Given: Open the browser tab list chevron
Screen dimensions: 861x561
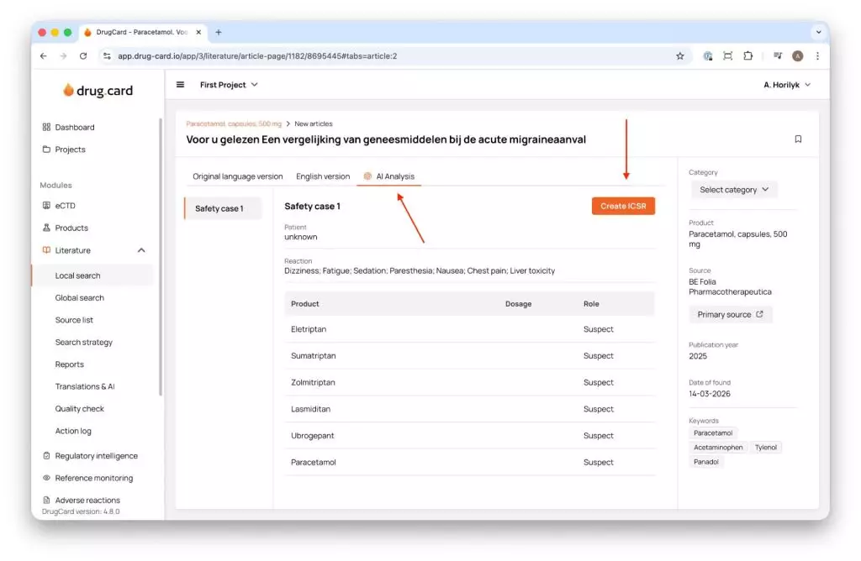Looking at the screenshot, I should (818, 33).
